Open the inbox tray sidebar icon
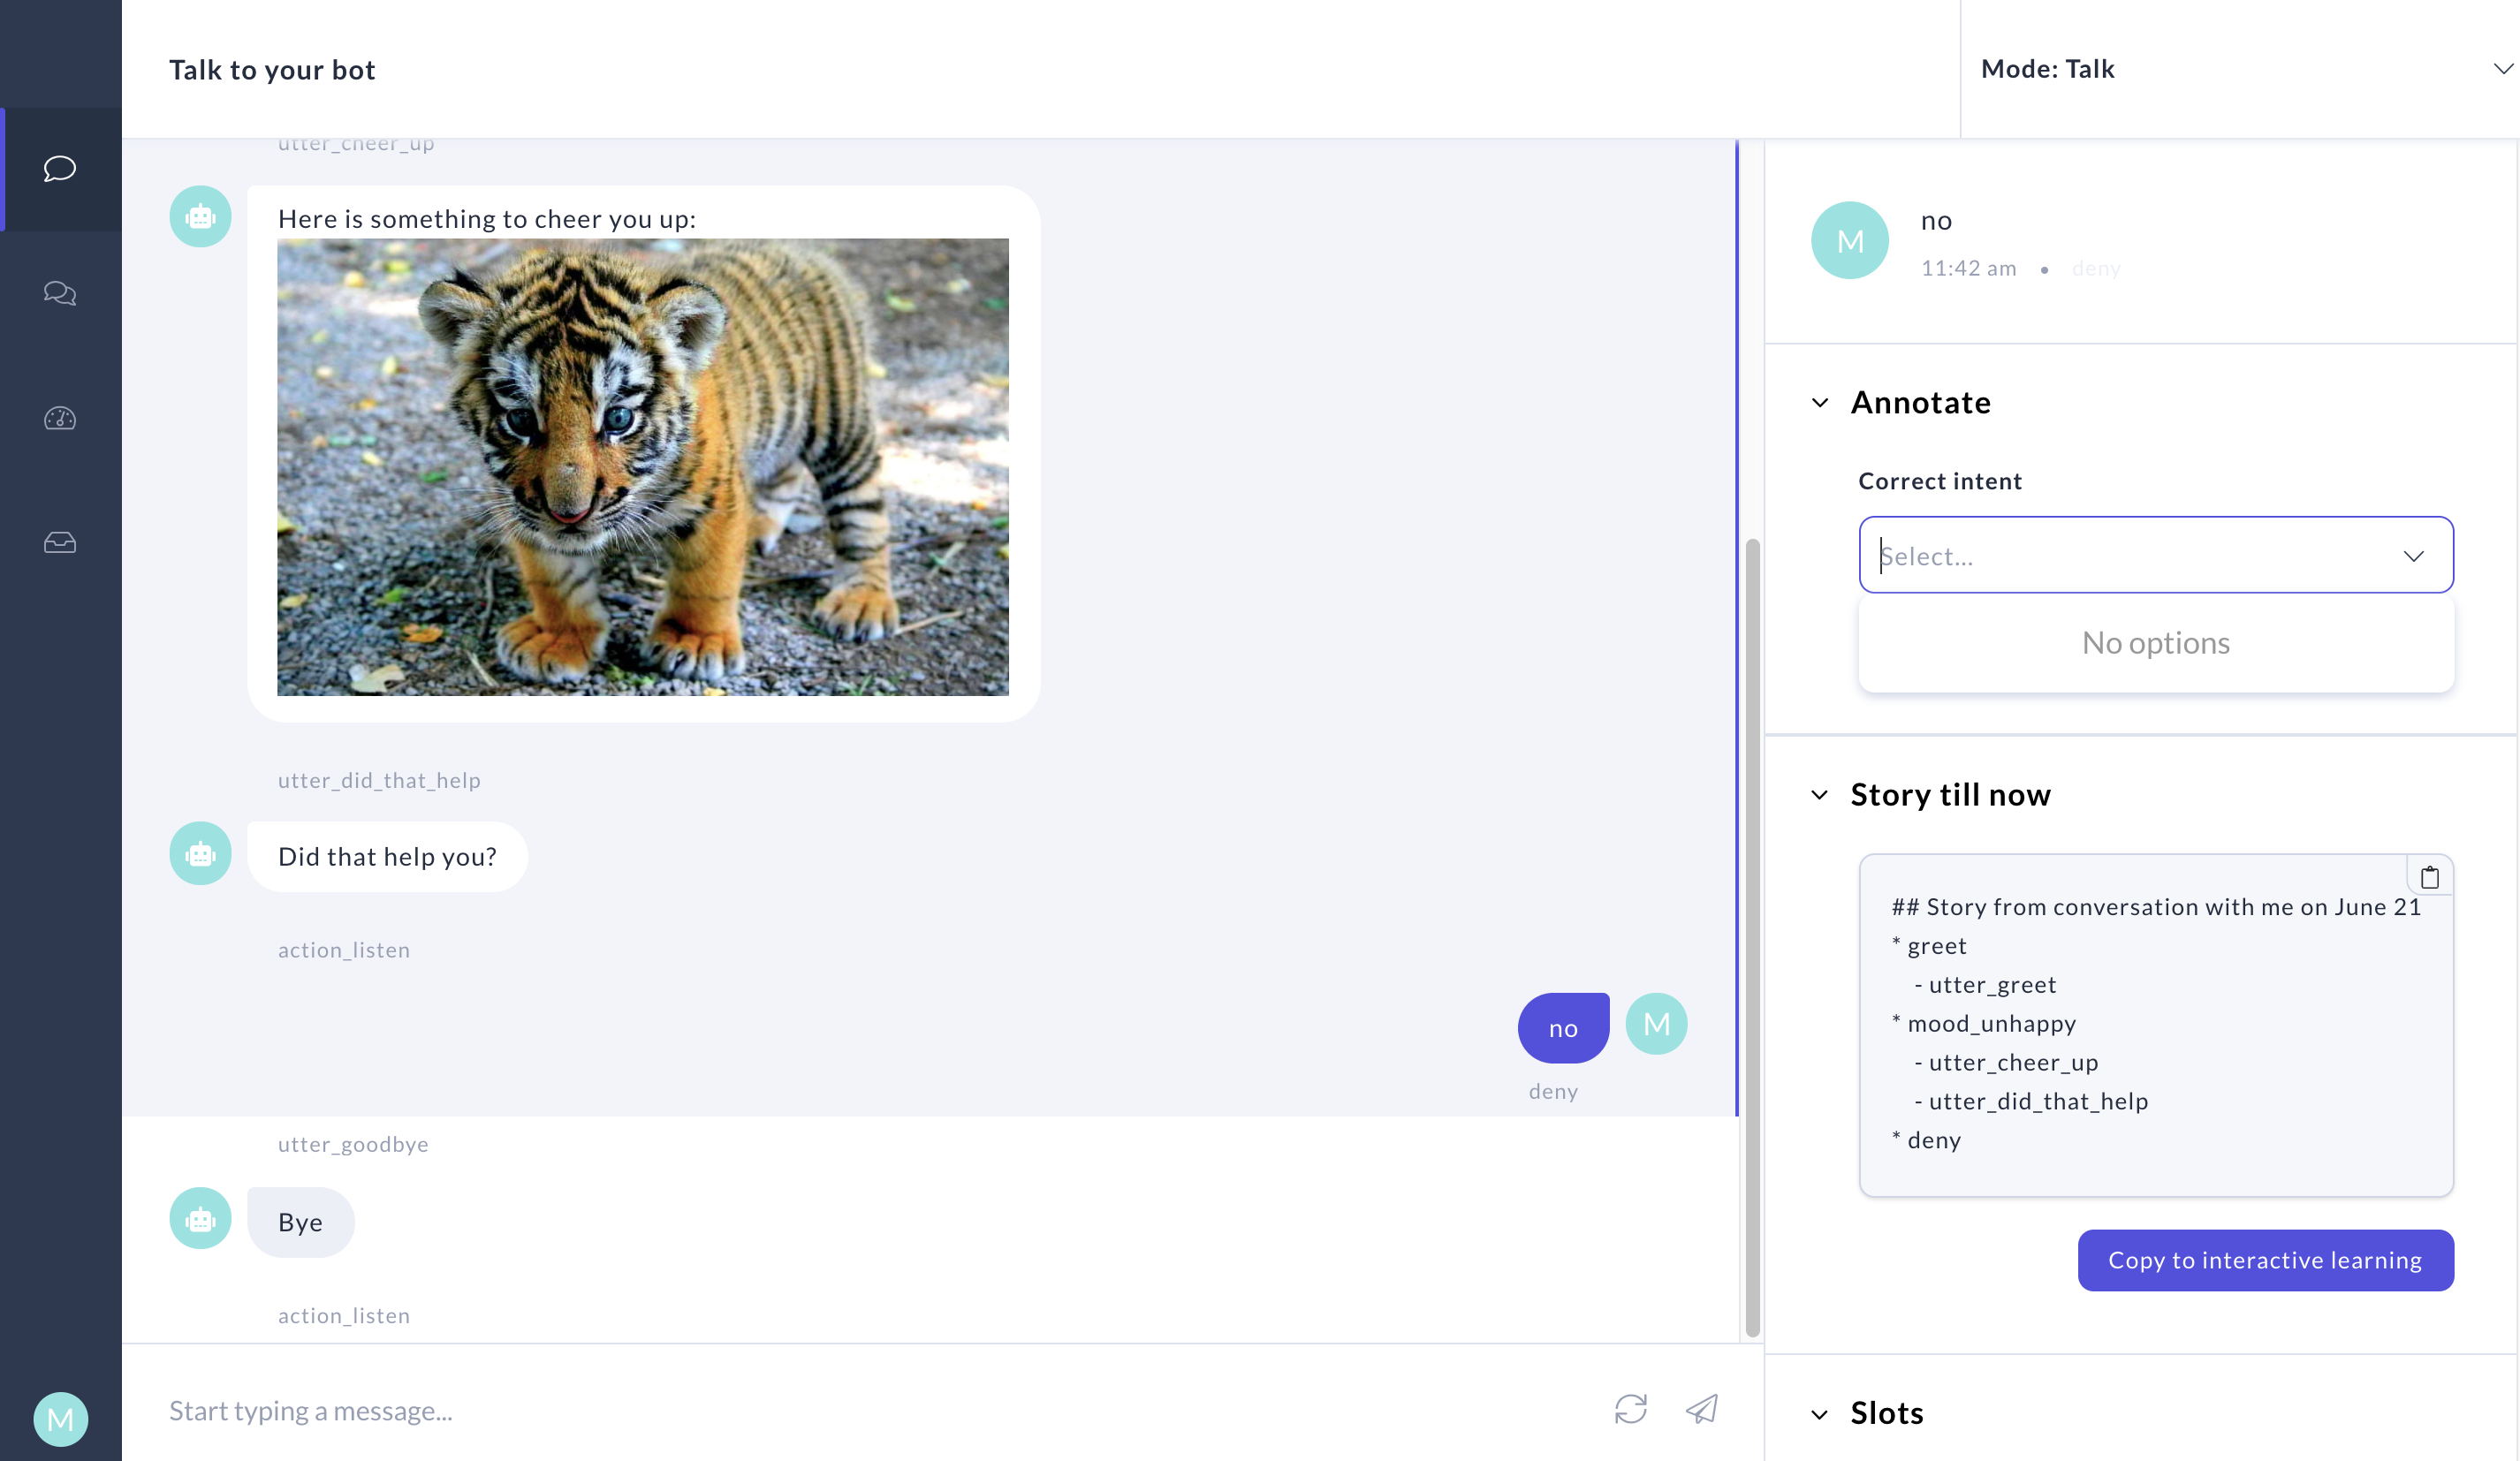Screen dimensions: 2520x1461 (x=59, y=542)
